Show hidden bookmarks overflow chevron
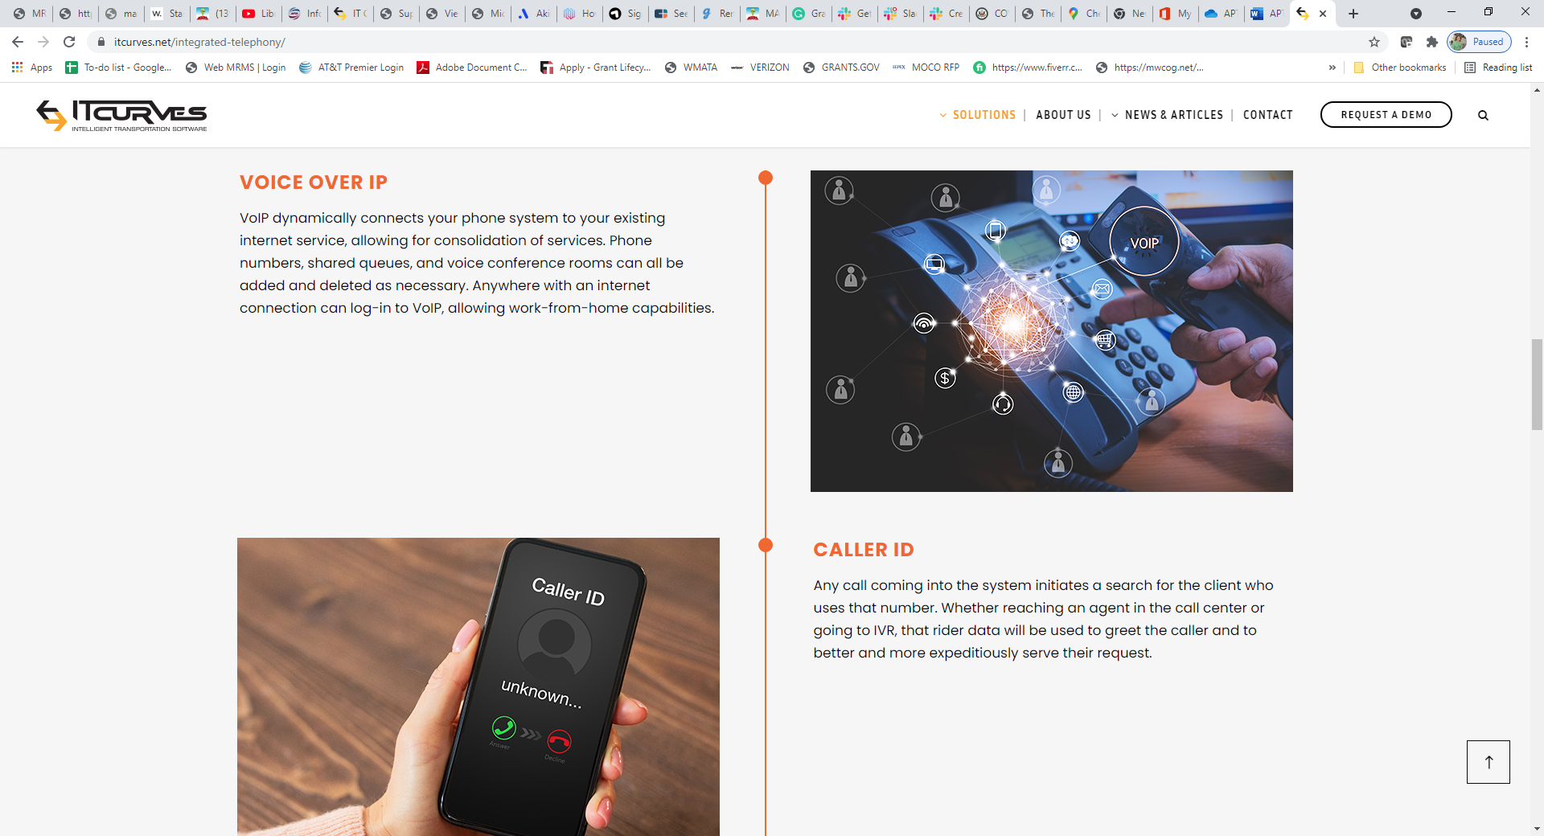 (x=1333, y=68)
